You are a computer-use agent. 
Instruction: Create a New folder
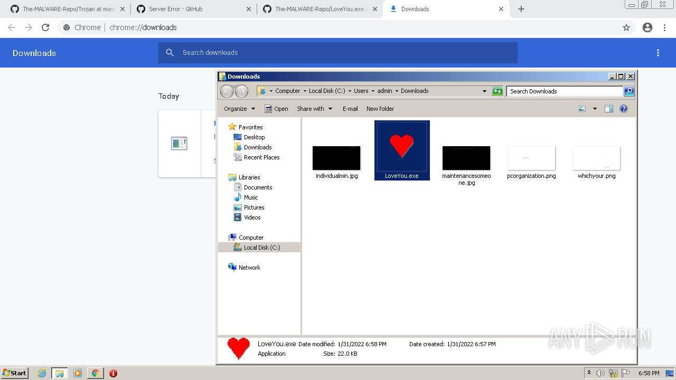pos(380,109)
